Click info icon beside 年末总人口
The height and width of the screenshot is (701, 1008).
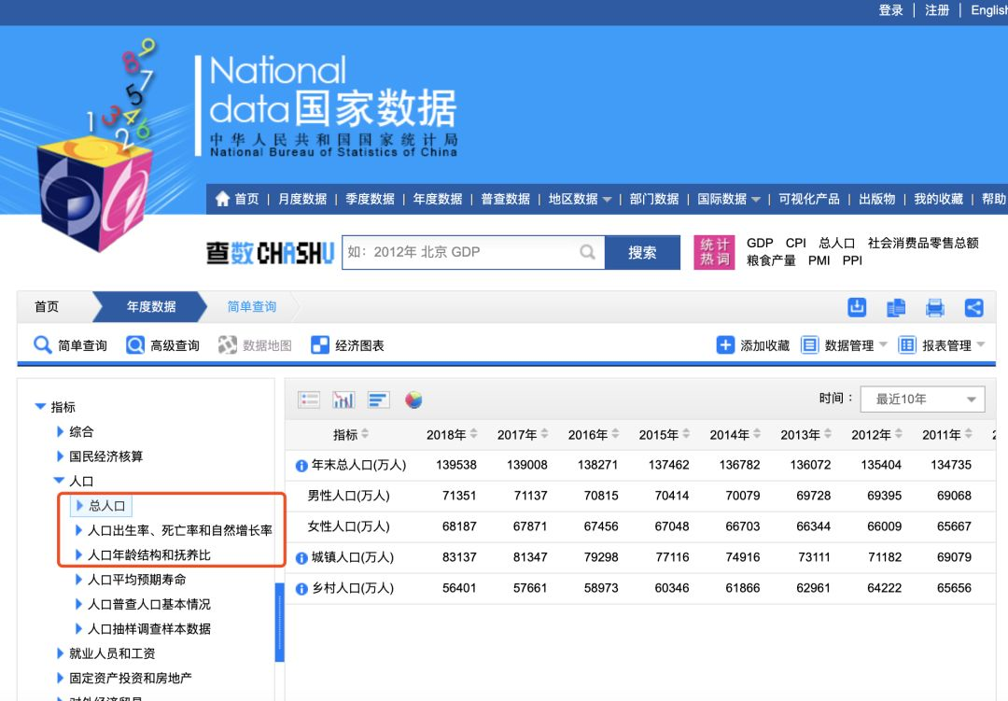tap(301, 466)
